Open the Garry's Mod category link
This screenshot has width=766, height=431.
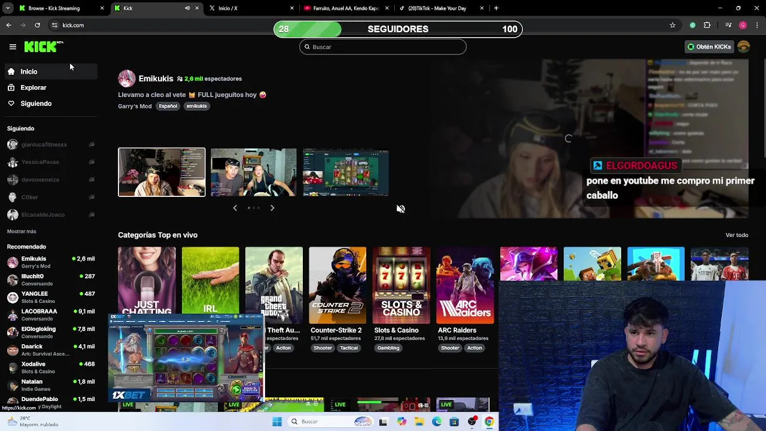click(135, 106)
